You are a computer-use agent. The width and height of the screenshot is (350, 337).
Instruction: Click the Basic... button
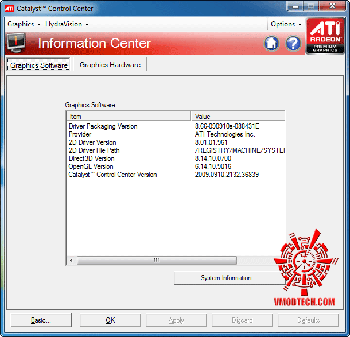click(41, 320)
